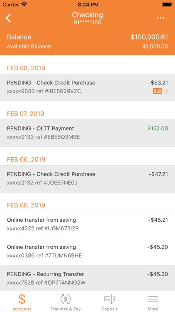Open the More hamburger menu icon
175x312 pixels.
click(x=153, y=299)
